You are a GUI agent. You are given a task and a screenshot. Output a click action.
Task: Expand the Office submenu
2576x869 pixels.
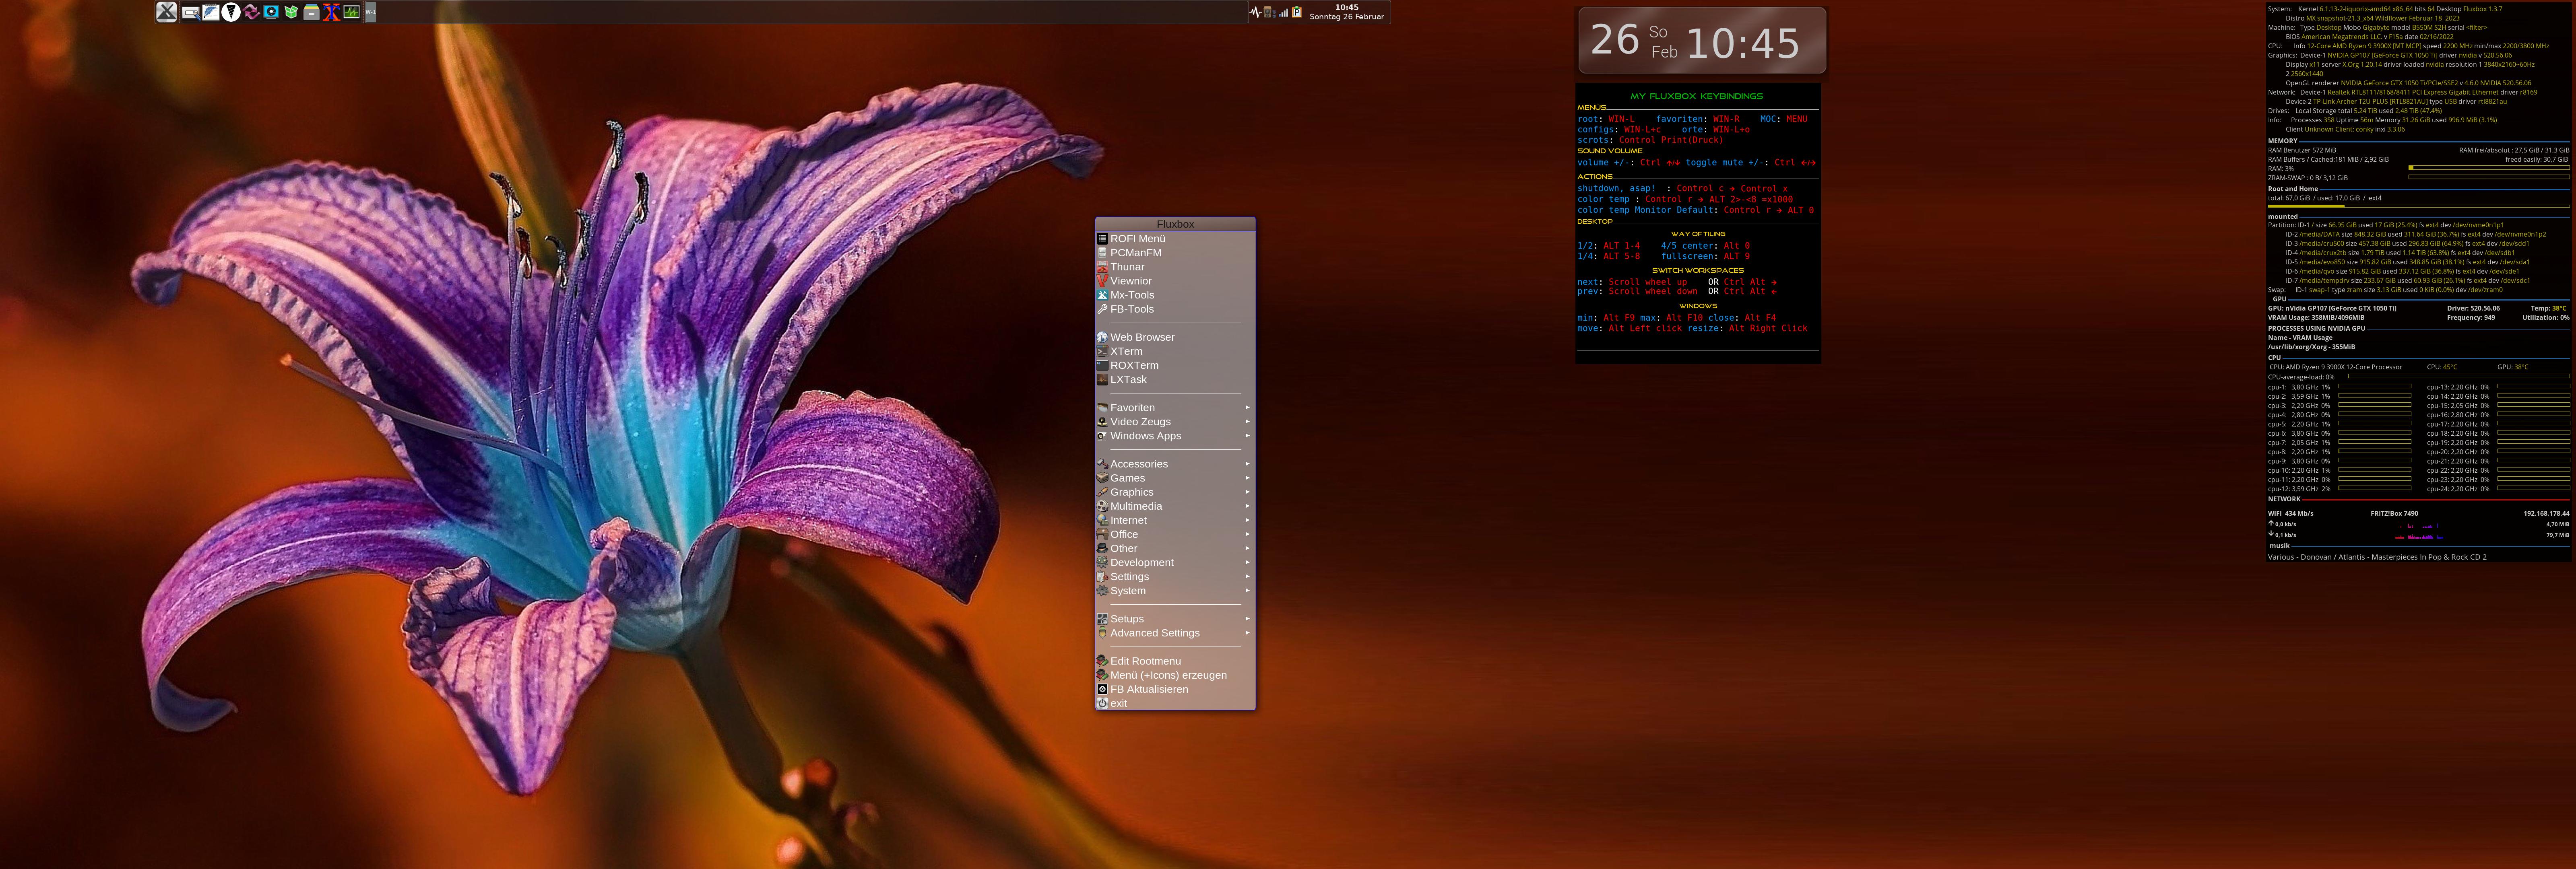(x=1175, y=534)
